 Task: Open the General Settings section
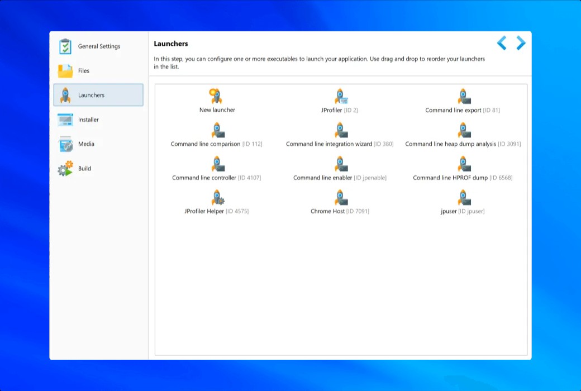coord(98,46)
